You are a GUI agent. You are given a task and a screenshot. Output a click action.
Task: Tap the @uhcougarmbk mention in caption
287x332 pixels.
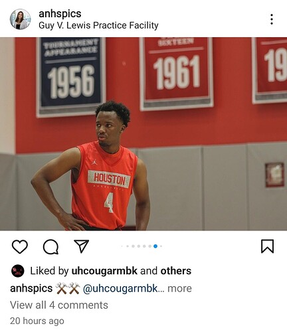pyautogui.click(x=120, y=289)
